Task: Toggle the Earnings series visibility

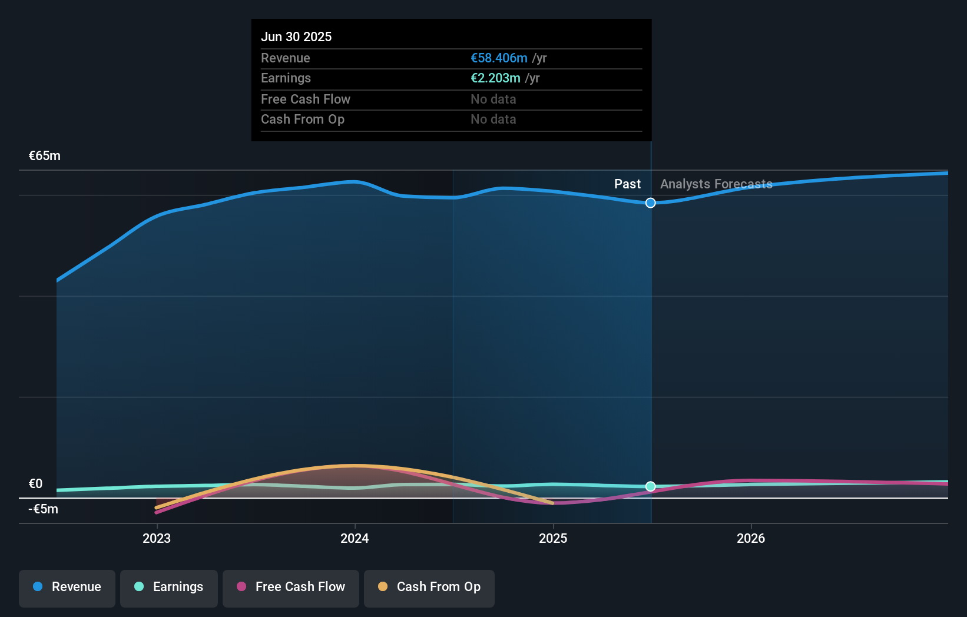Action: click(169, 587)
